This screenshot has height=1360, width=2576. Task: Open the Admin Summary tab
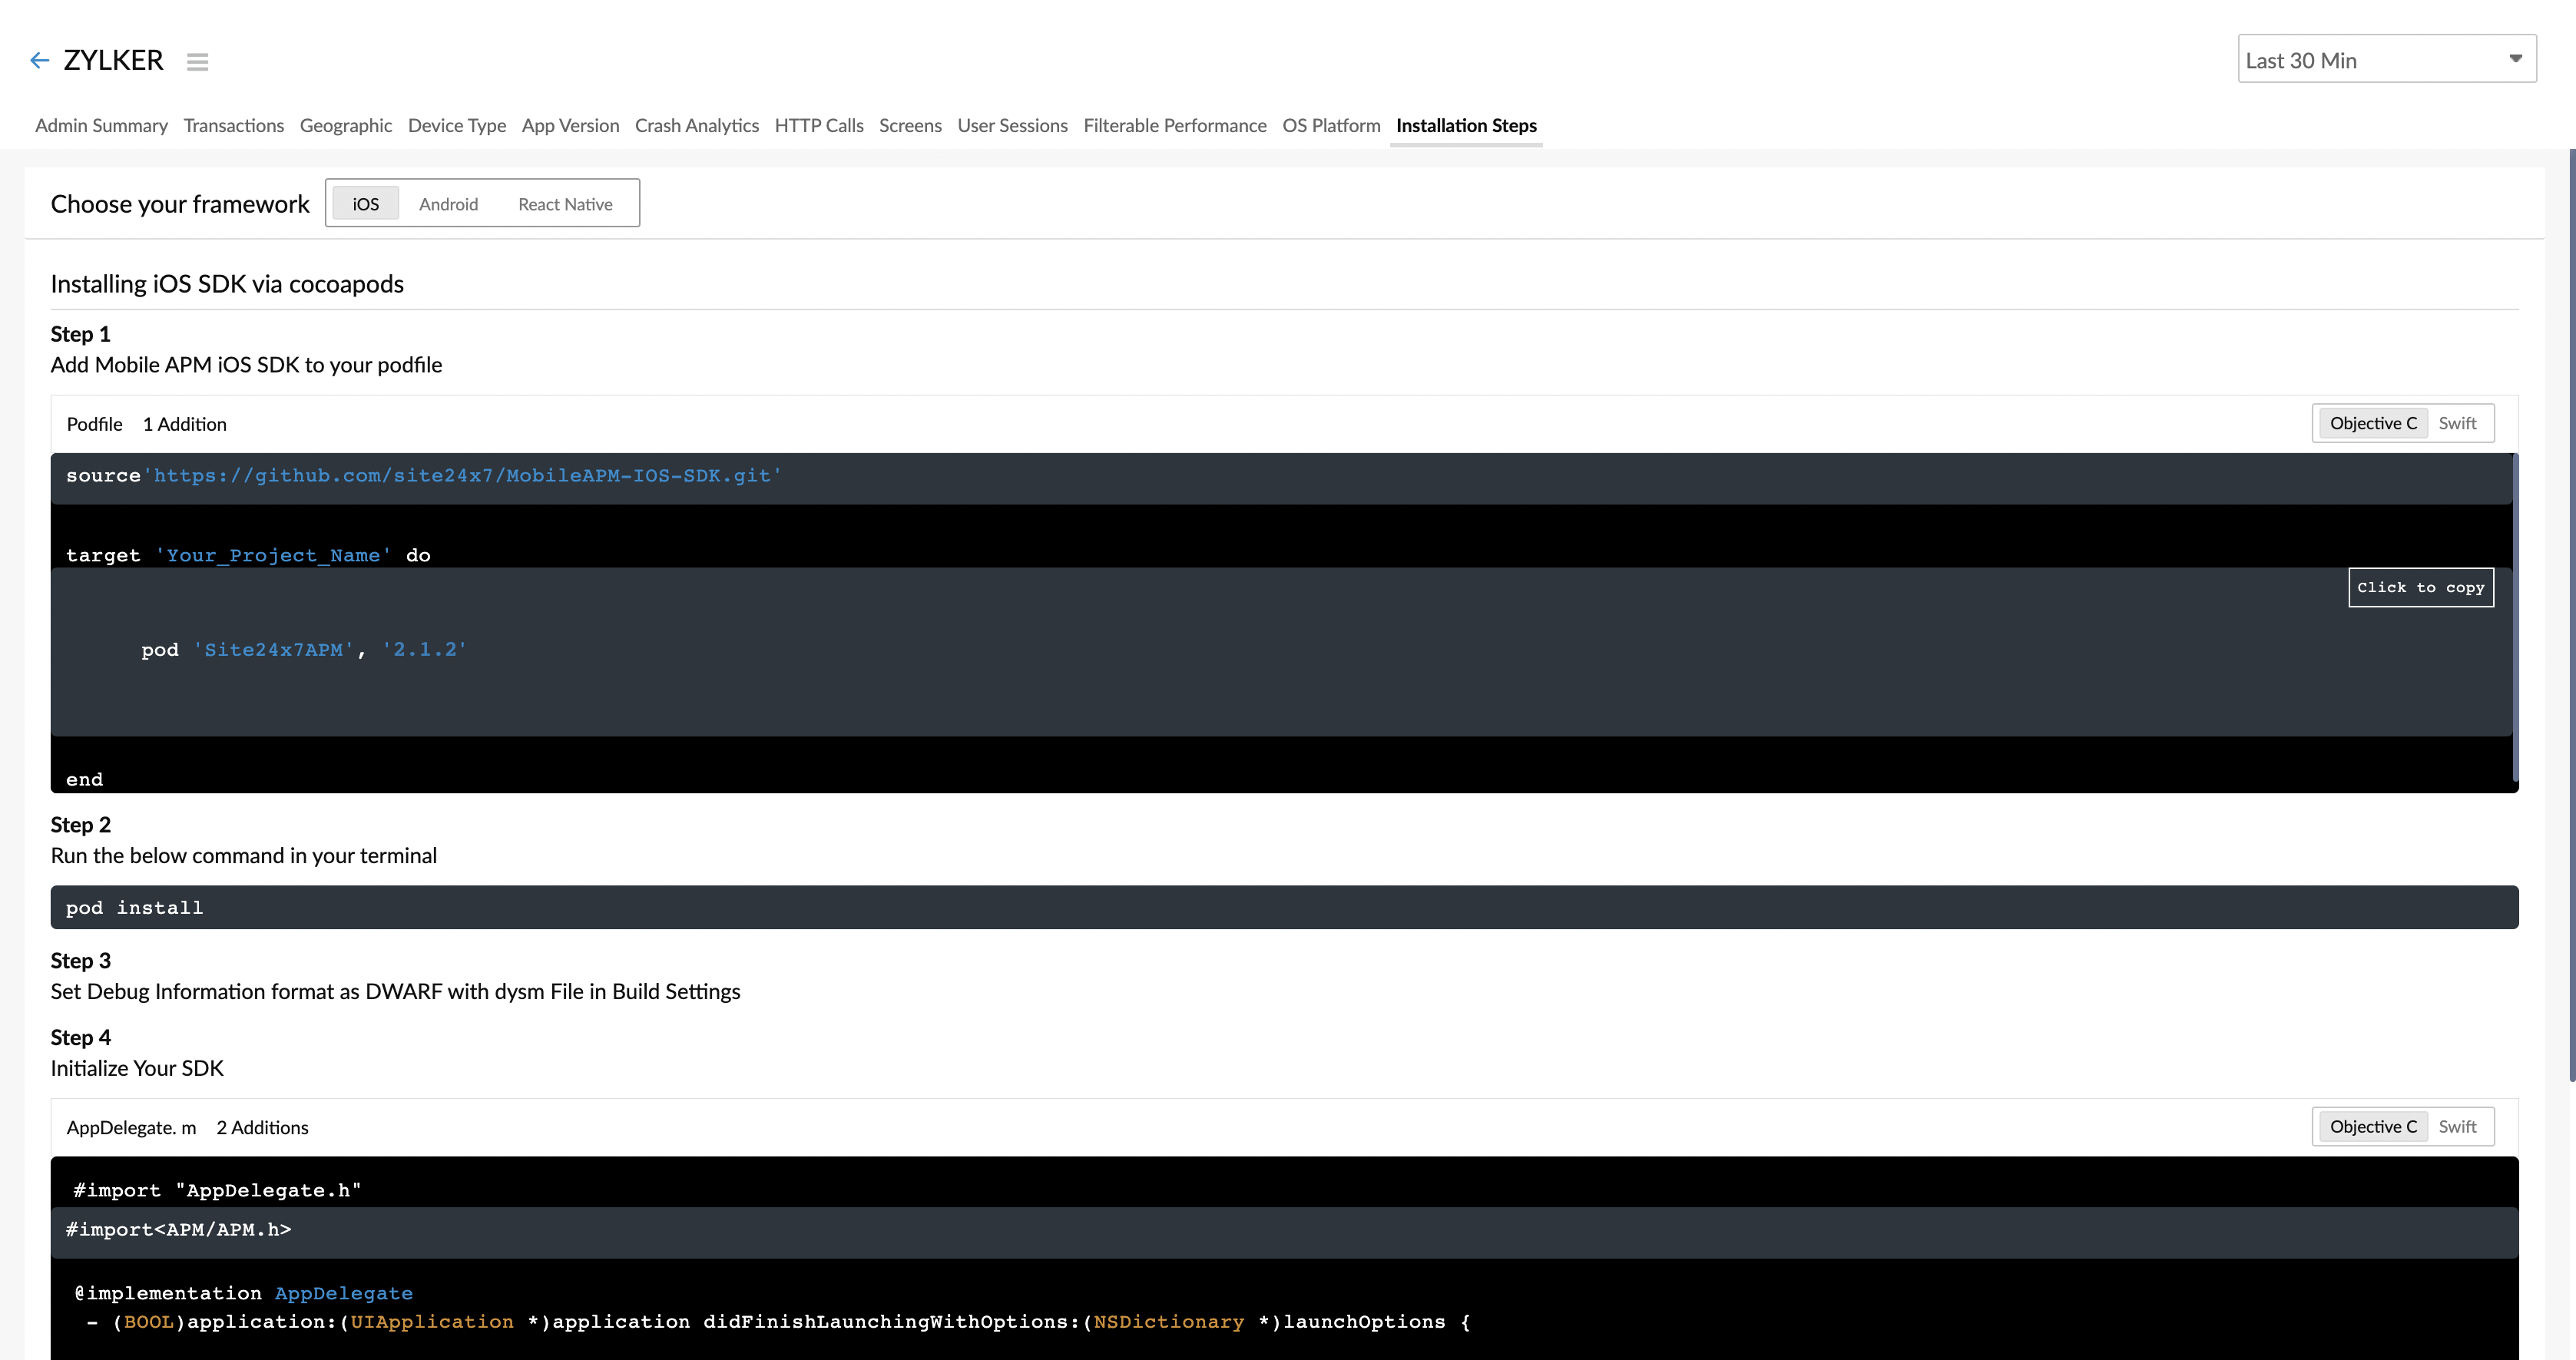click(x=101, y=125)
